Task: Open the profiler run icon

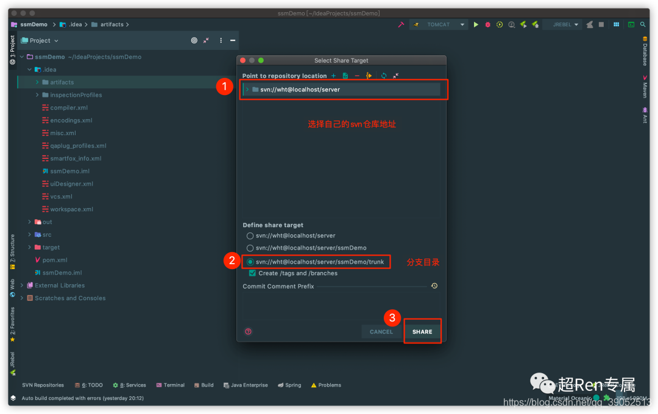Action: [511, 25]
